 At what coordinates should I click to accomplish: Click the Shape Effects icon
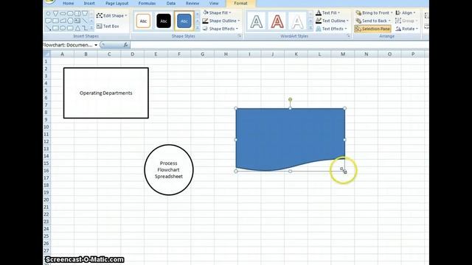pyautogui.click(x=205, y=29)
